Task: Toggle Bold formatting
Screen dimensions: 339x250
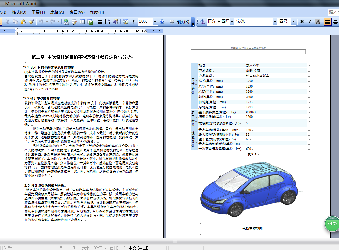Action: 302,21
